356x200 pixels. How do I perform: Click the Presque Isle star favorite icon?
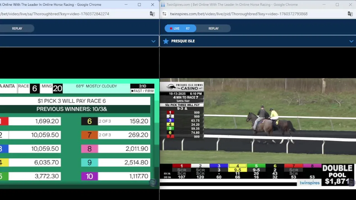[166, 41]
